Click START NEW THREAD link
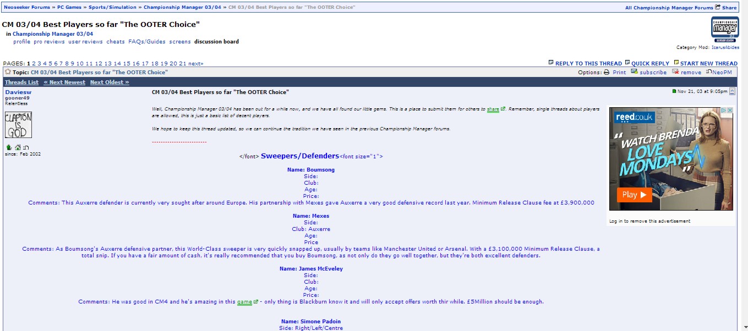The width and height of the screenshot is (748, 331). pos(708,64)
